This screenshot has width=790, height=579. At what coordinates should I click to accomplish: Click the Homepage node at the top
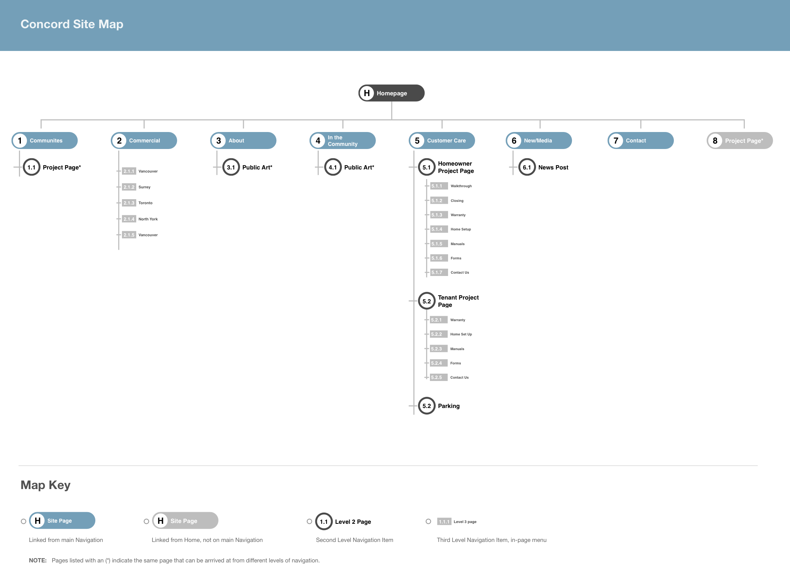pos(391,93)
